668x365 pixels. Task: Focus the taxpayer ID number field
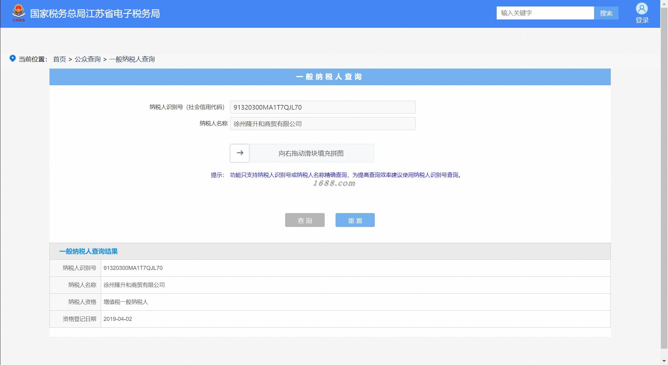pyautogui.click(x=323, y=107)
